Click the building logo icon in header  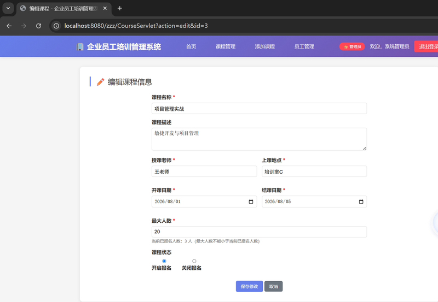[x=80, y=46]
